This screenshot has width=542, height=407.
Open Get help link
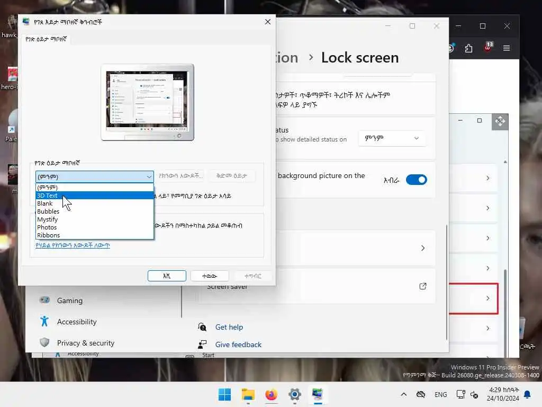click(x=229, y=327)
